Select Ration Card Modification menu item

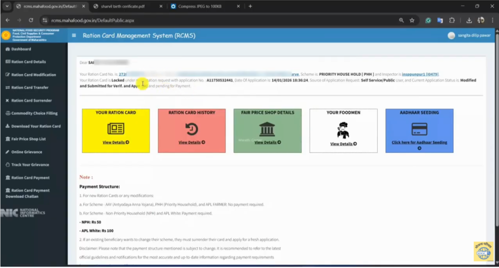tap(34, 75)
